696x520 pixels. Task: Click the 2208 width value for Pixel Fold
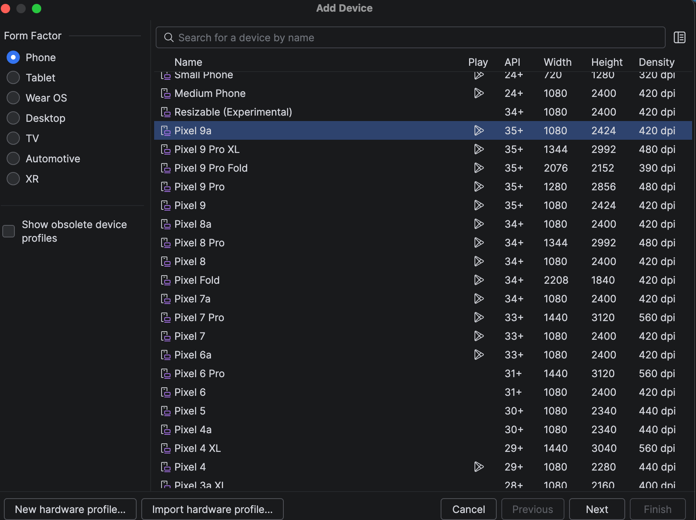coord(556,280)
